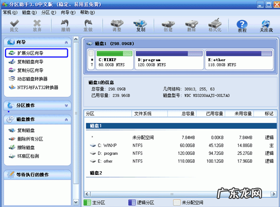
Task: Select 擦除磁盘 in the sidebar
Action: tap(22, 147)
